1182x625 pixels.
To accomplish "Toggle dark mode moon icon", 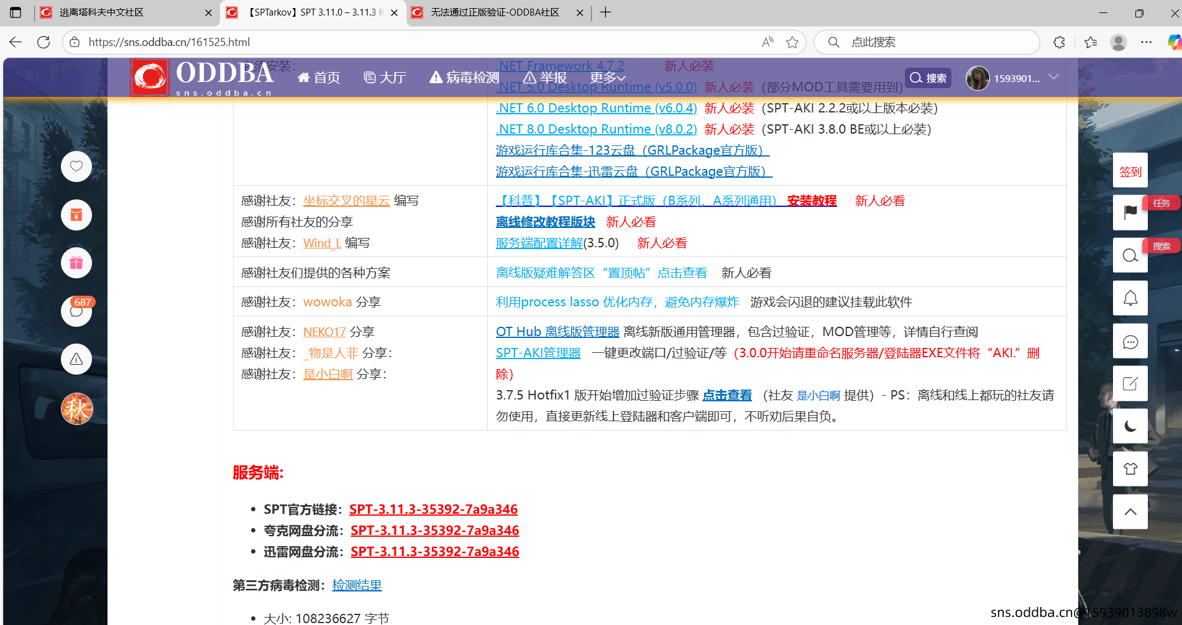I will tap(1130, 426).
